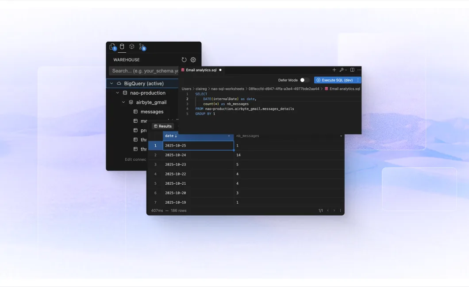The height and width of the screenshot is (287, 469).
Task: Switch to the Email analytics.sql tab
Action: point(201,70)
